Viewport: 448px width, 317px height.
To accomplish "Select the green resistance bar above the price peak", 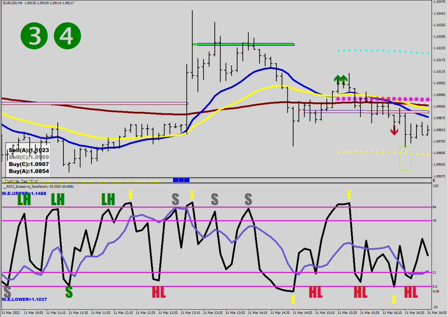I will click(243, 44).
